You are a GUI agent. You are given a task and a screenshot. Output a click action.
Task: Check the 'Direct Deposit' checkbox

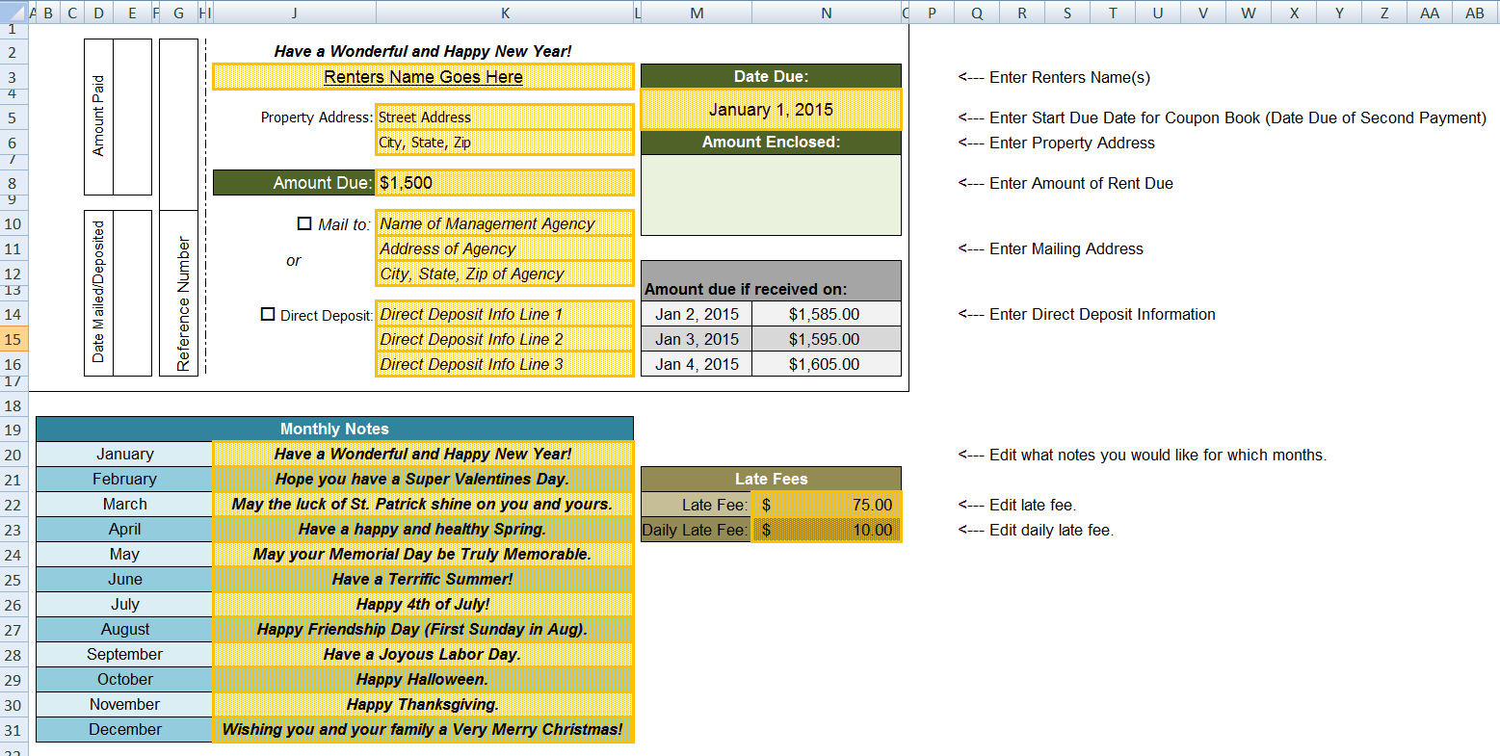(268, 314)
